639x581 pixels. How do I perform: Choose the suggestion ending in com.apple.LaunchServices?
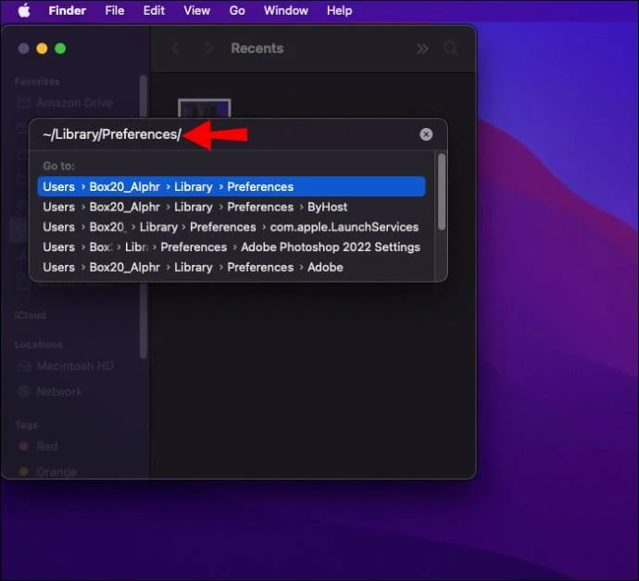(x=232, y=227)
